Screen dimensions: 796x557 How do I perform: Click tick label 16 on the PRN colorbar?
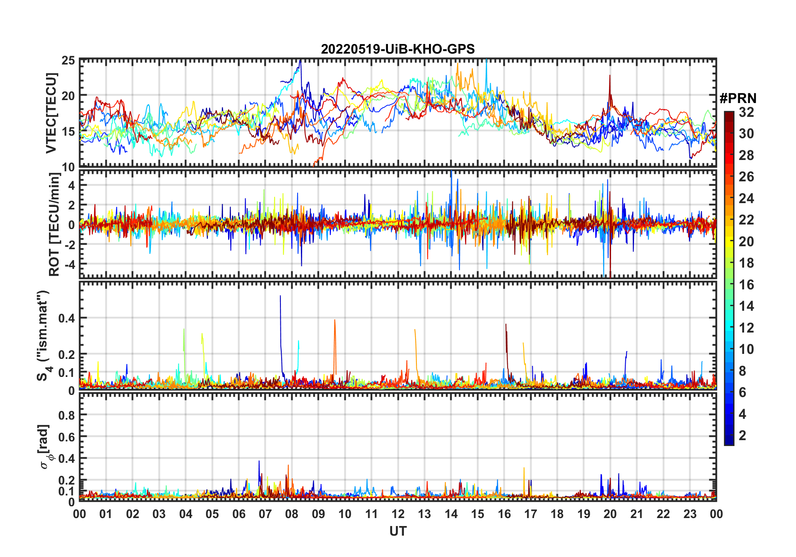tap(746, 285)
